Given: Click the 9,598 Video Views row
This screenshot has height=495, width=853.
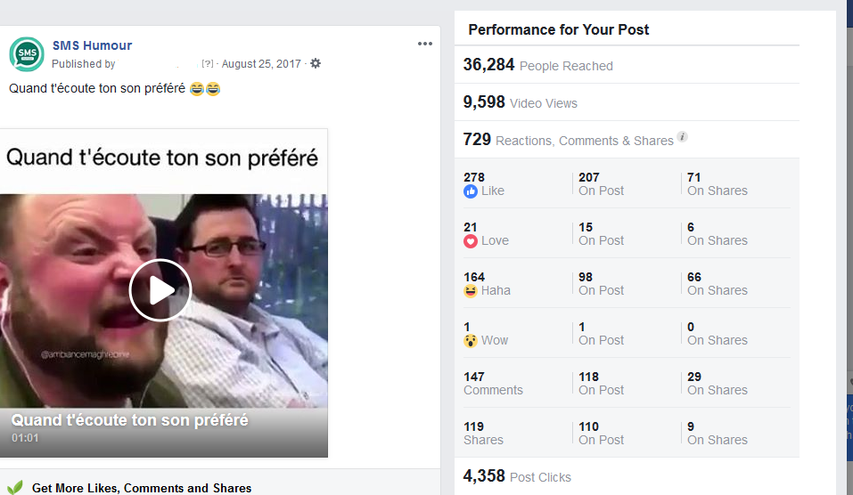Looking at the screenshot, I should click(521, 102).
